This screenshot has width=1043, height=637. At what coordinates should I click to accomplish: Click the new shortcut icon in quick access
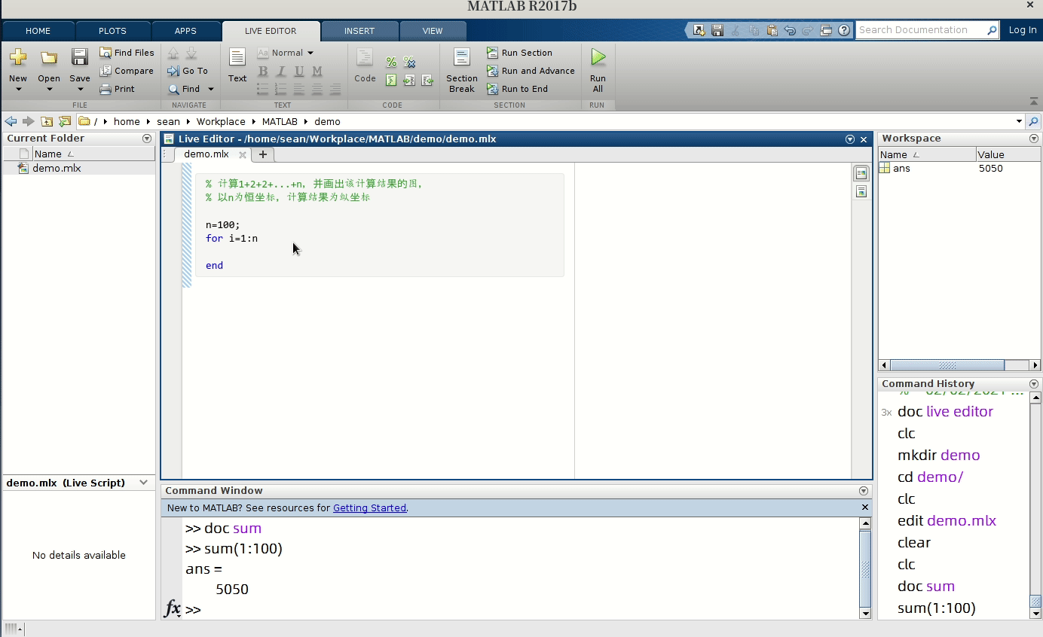point(699,30)
